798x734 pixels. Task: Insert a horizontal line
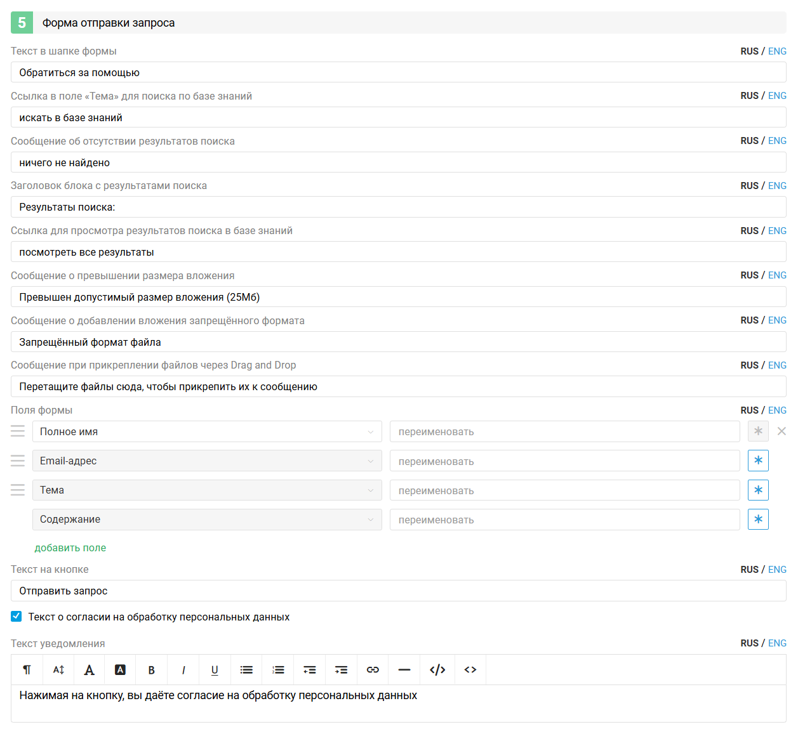pos(404,670)
